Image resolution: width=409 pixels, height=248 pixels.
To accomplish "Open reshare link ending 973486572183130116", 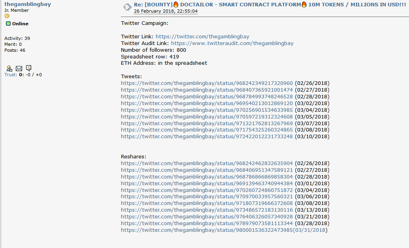I will 207,210.
